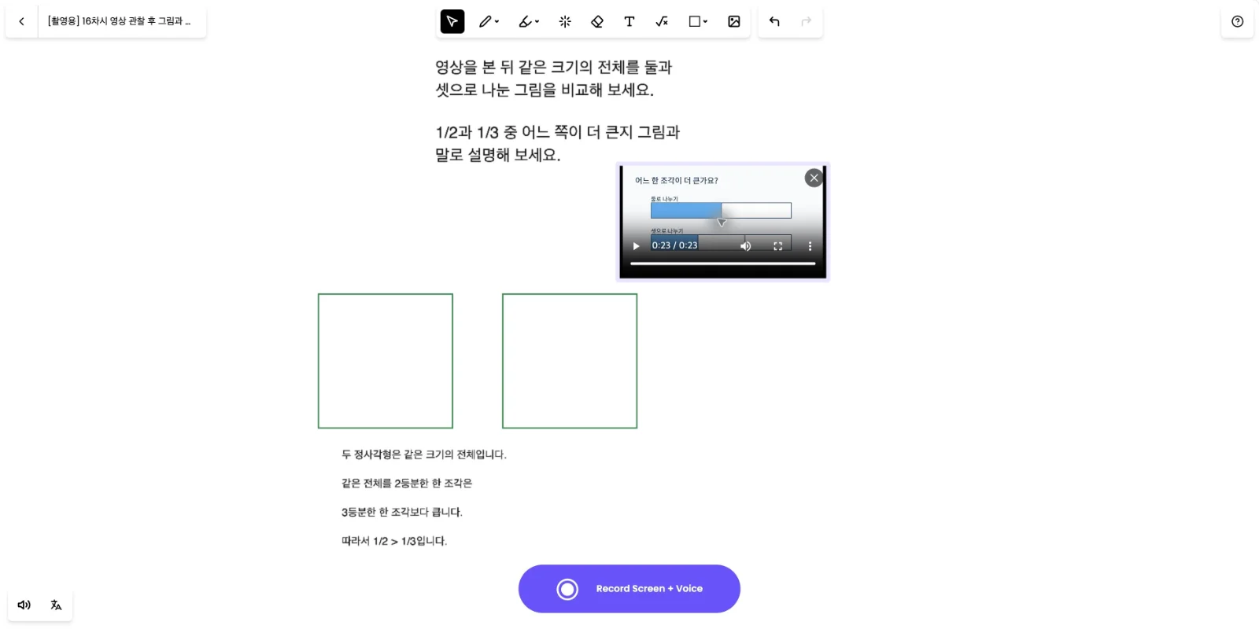This screenshot has width=1259, height=629.
Task: Select the arrow pointer tool
Action: tap(452, 21)
